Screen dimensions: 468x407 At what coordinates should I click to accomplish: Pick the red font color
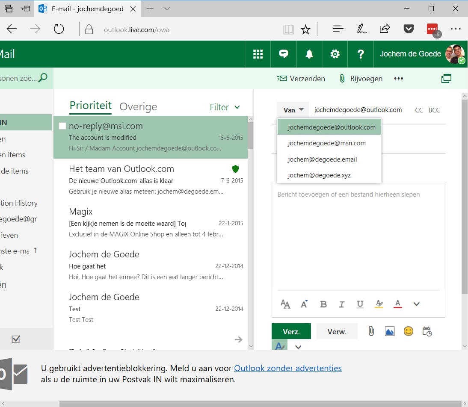click(x=397, y=304)
